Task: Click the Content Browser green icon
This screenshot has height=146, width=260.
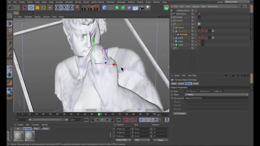Action: coord(166,8)
